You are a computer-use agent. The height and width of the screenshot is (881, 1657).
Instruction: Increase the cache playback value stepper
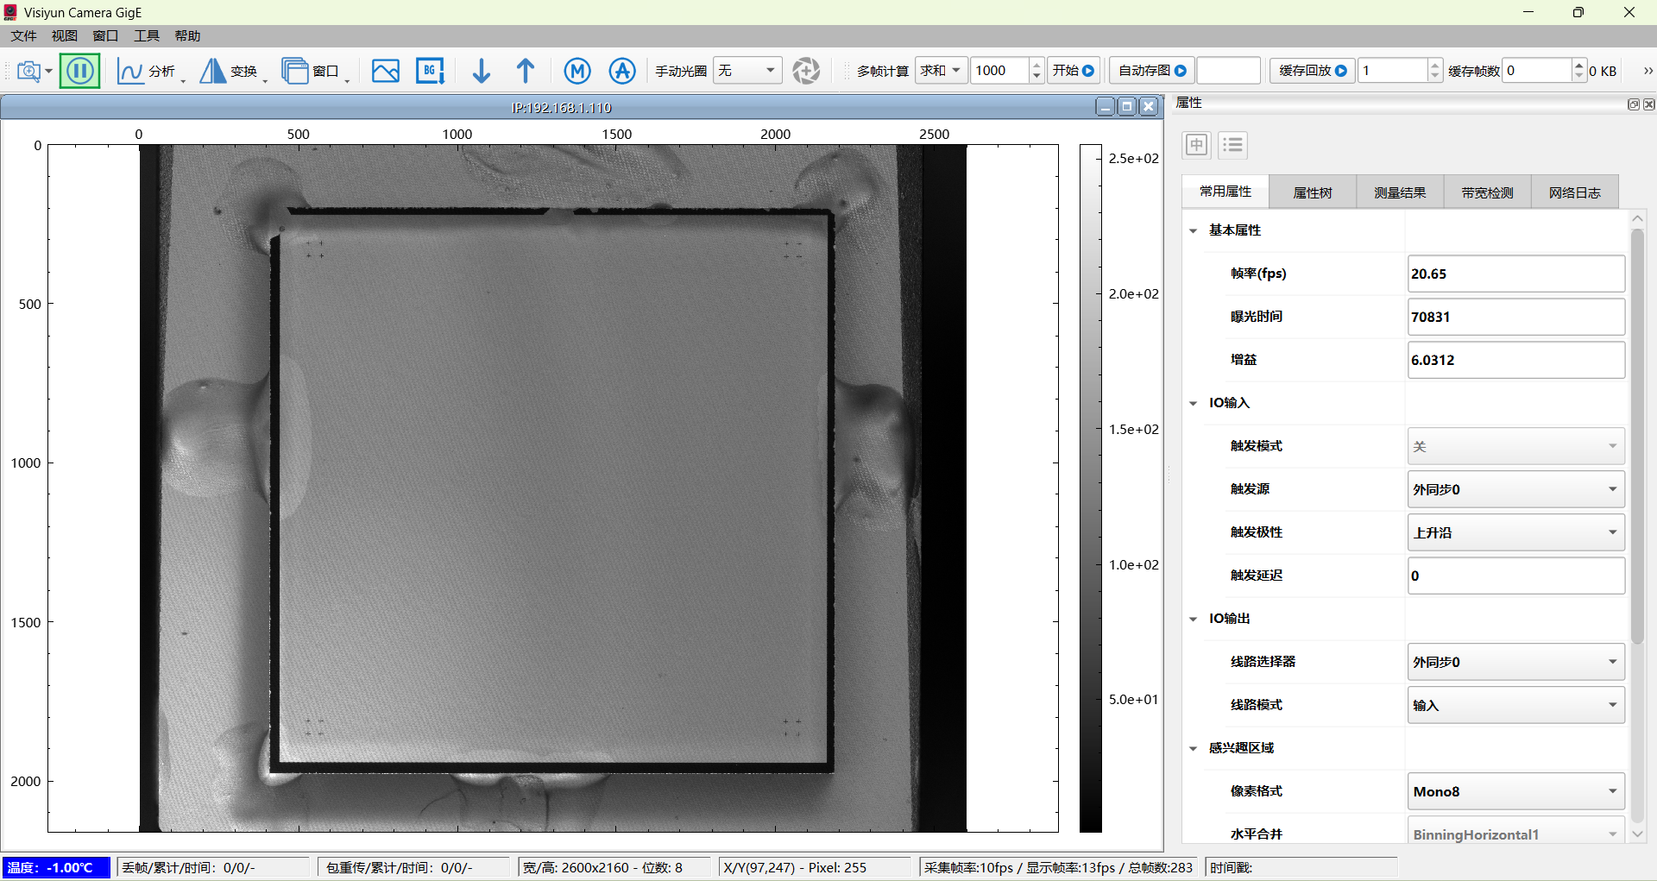click(x=1435, y=65)
